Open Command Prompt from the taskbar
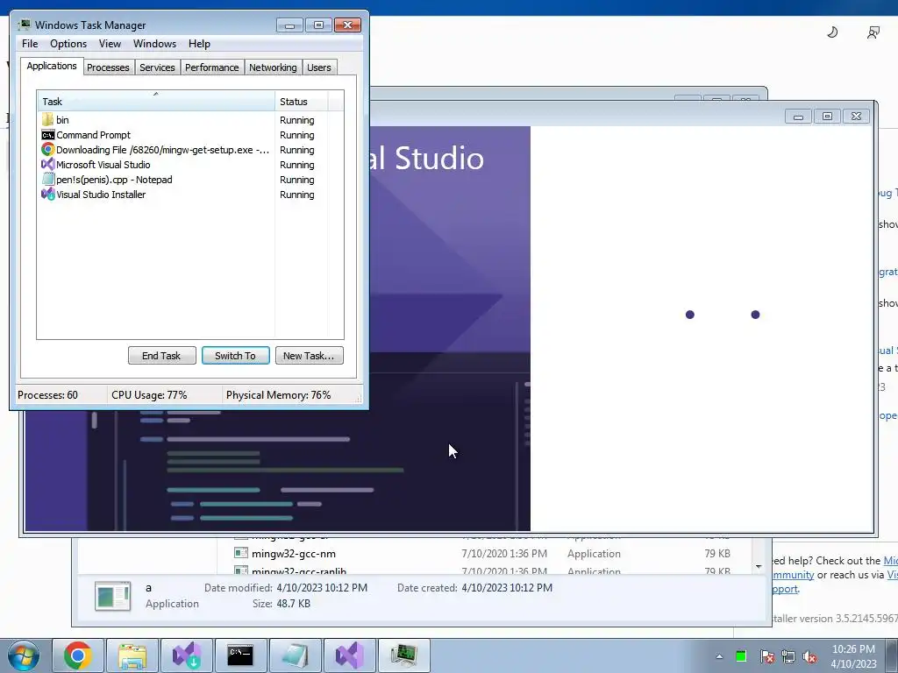The image size is (898, 673). pyautogui.click(x=240, y=655)
